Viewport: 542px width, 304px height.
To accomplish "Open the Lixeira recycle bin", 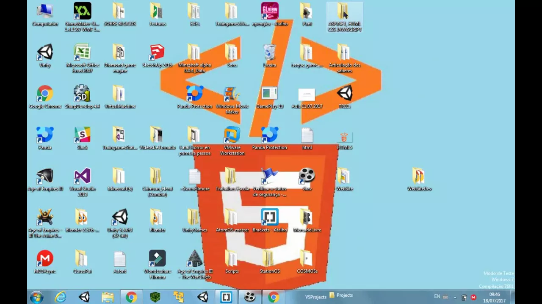I will [x=270, y=56].
